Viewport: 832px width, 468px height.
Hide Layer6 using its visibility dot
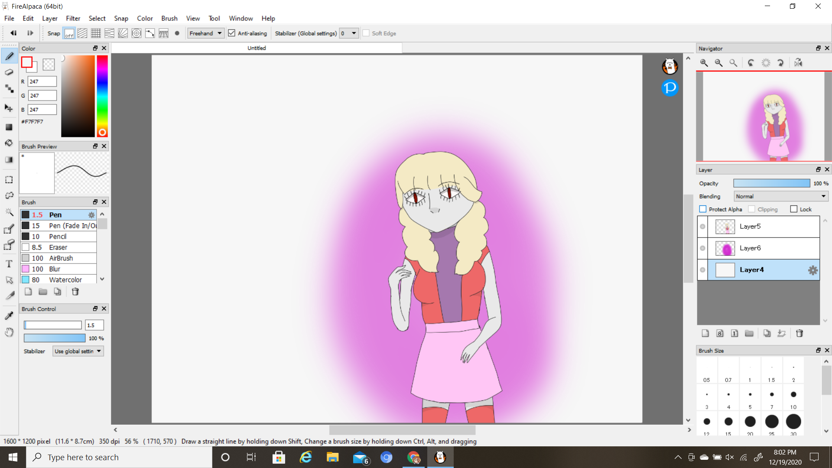click(702, 248)
